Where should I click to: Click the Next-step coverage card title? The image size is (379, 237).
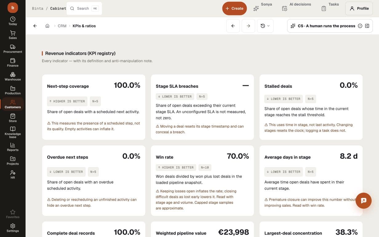[68, 86]
